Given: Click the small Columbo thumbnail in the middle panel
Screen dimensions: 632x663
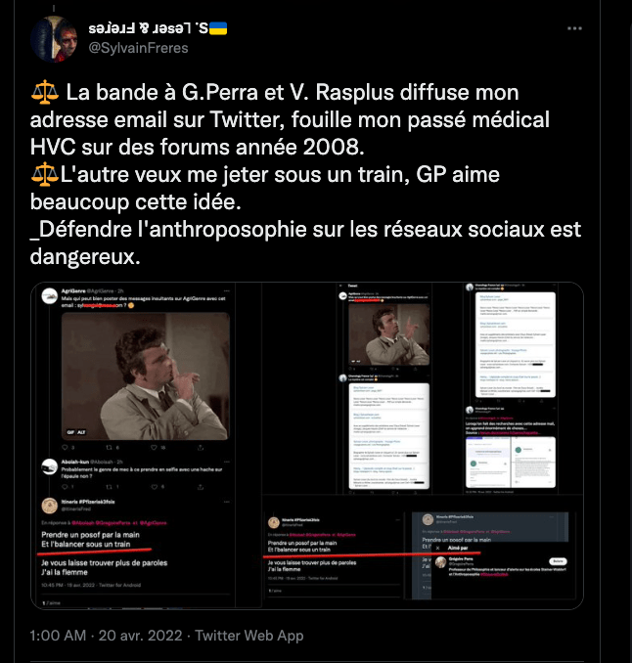Looking at the screenshot, I should (388, 334).
